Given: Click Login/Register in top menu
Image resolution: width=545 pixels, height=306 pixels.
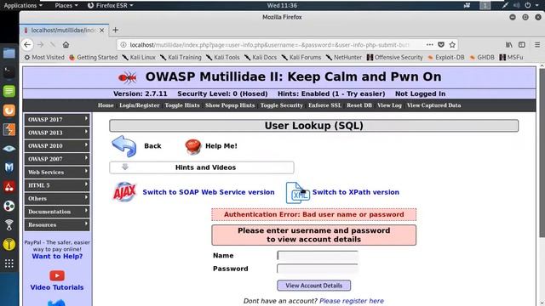Looking at the screenshot, I should pos(140,105).
